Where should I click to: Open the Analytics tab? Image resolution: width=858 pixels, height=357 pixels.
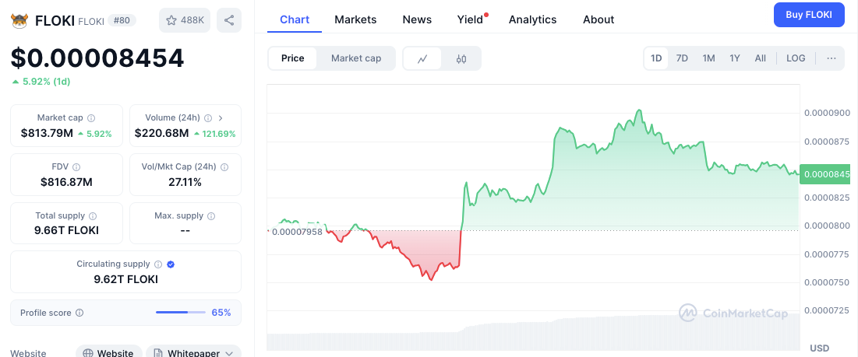[x=532, y=19]
